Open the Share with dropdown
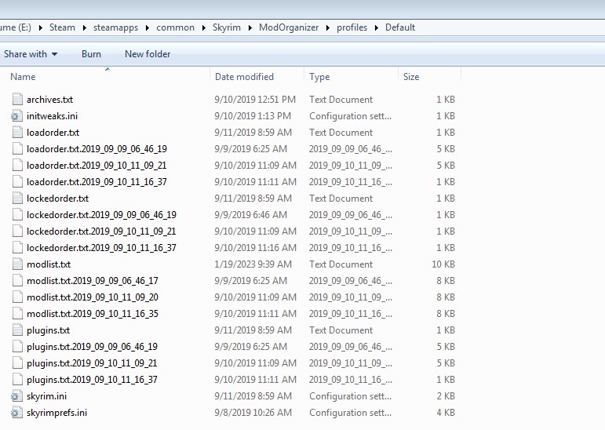This screenshot has height=430, width=605. (x=31, y=54)
